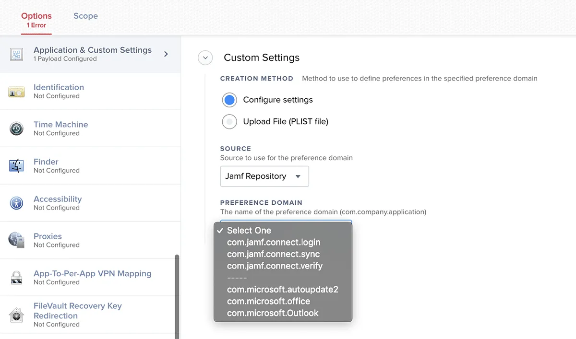
Task: Expand the Application & Custom Settings payload arrow
Action: (x=166, y=54)
